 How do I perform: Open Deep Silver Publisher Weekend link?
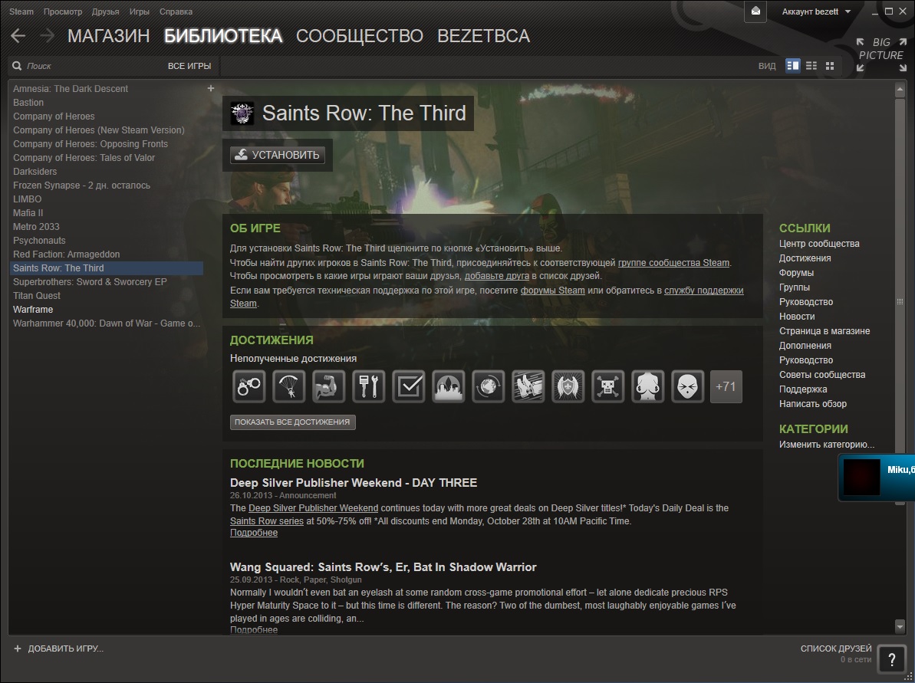[314, 508]
